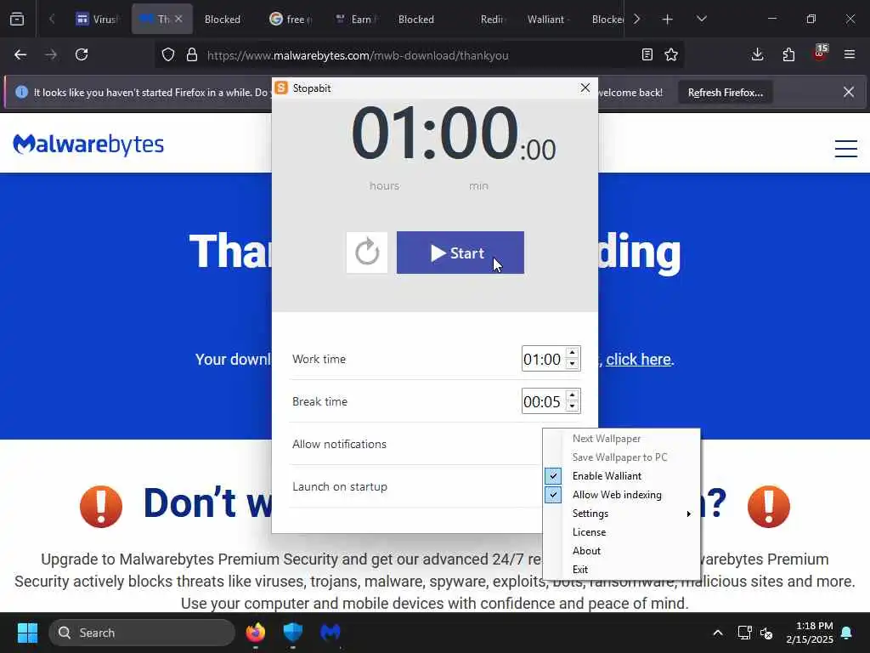Screen dimensions: 870x653
Task: Click the taskbar Search box
Action: (142, 633)
